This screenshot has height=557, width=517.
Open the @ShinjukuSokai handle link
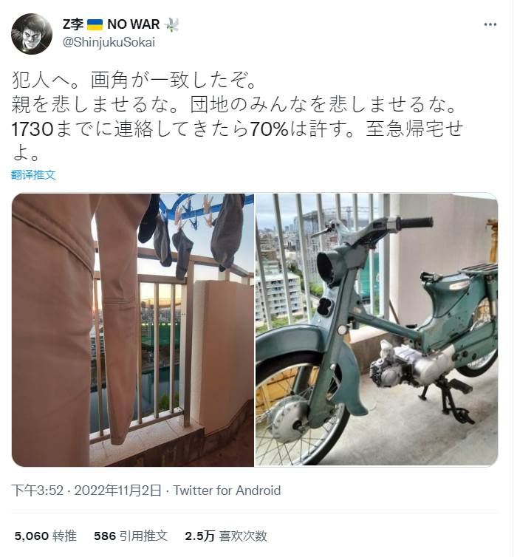pyautogui.click(x=109, y=42)
